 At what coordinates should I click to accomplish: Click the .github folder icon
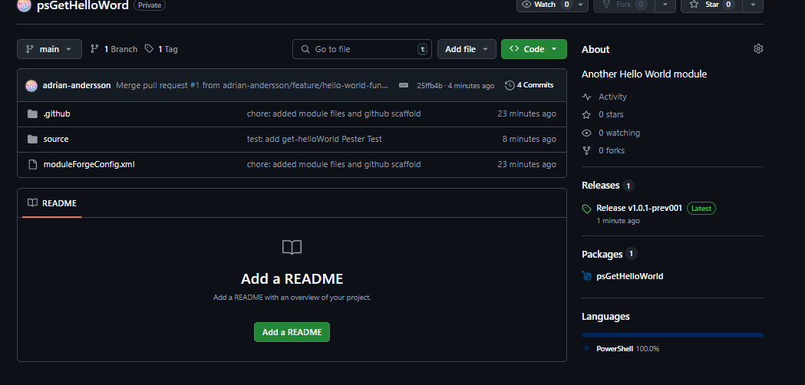click(32, 114)
